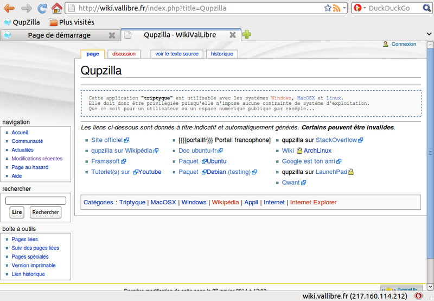Open the Connexion login link

(404, 44)
